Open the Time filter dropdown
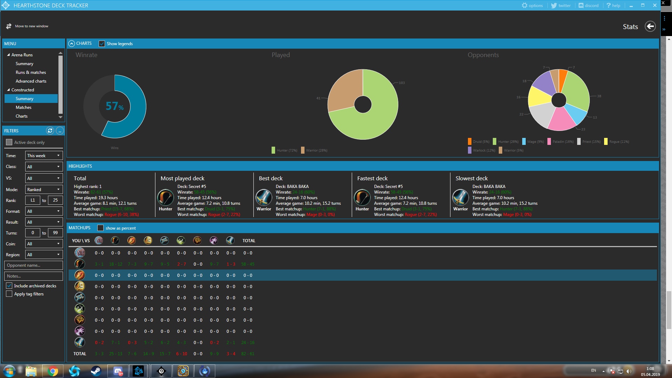672x378 pixels. pyautogui.click(x=44, y=156)
